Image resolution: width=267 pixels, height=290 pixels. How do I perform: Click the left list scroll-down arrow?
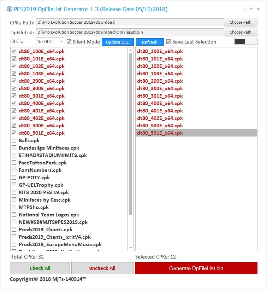tap(131, 248)
